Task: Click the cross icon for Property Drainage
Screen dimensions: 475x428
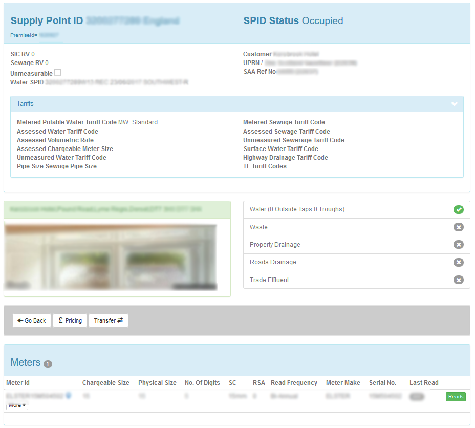Action: 458,245
